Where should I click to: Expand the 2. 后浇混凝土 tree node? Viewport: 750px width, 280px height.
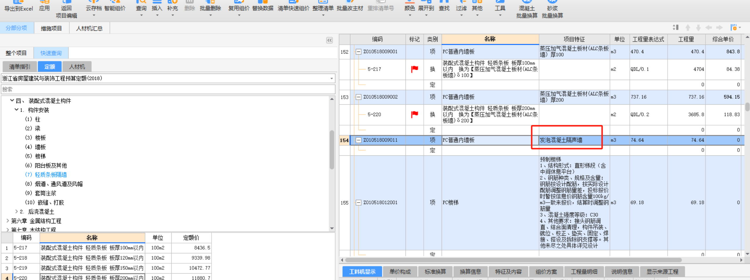click(16, 211)
